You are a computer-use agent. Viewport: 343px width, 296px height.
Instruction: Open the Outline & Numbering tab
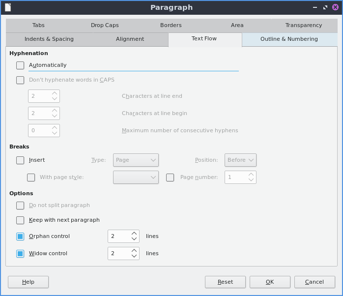[289, 39]
